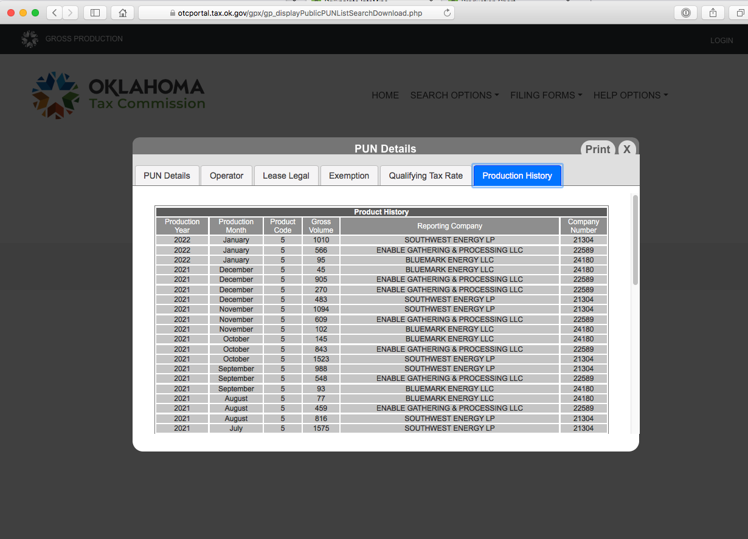Image resolution: width=748 pixels, height=539 pixels.
Task: Click the Company Number column header
Action: point(583,226)
